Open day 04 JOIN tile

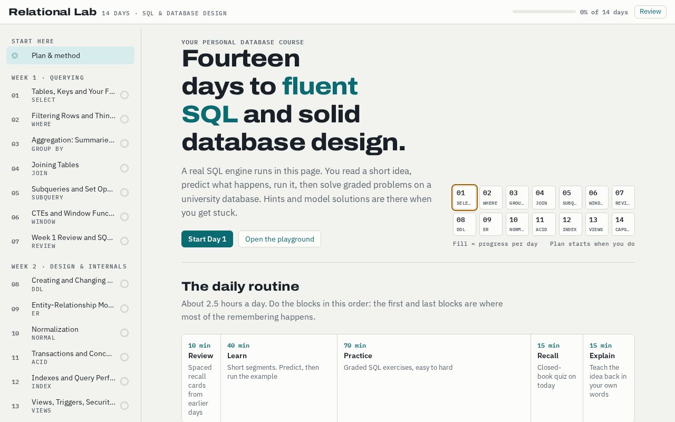(x=544, y=197)
